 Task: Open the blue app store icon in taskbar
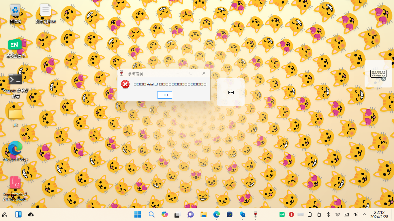230,214
